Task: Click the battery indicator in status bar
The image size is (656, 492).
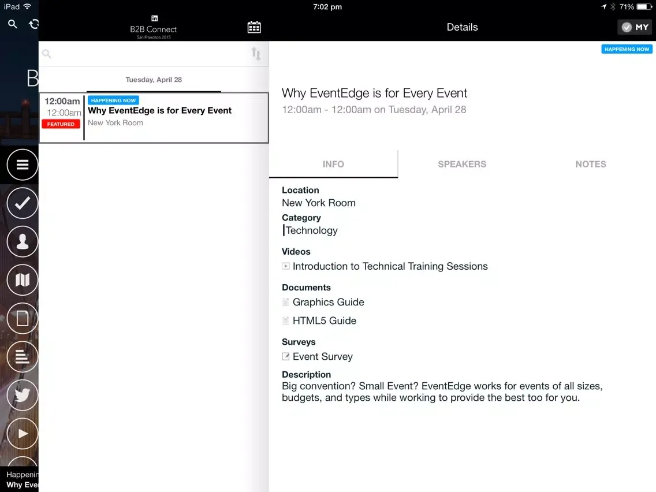Action: coord(644,7)
